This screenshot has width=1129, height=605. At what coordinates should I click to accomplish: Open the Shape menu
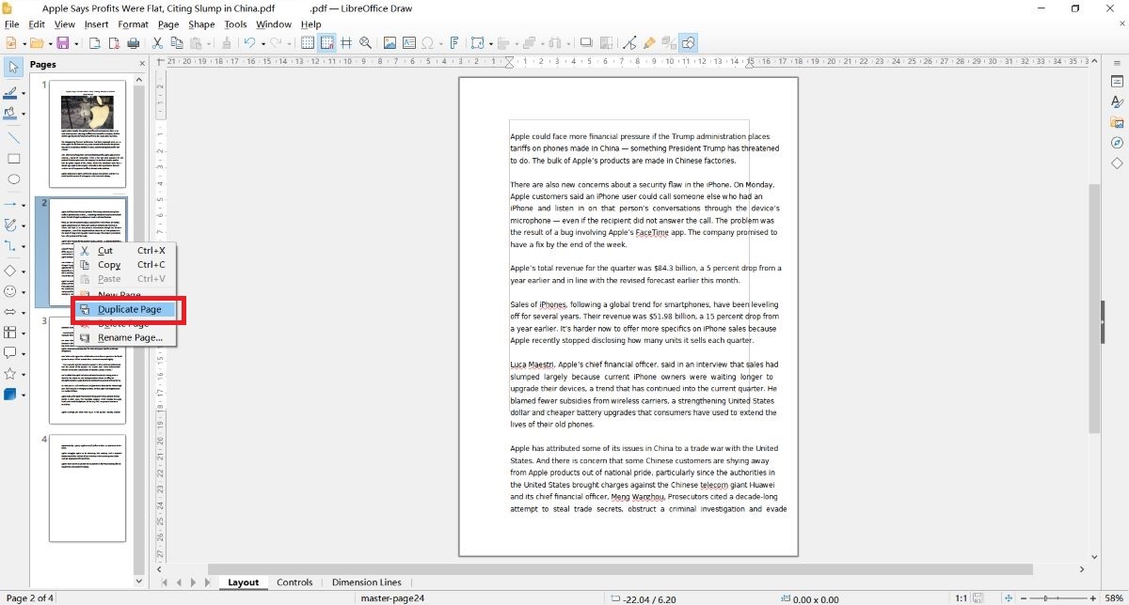pos(201,24)
